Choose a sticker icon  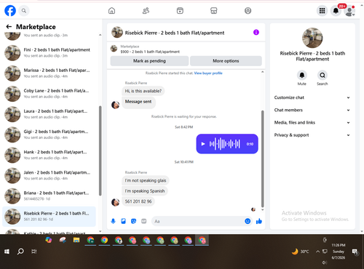133,221
